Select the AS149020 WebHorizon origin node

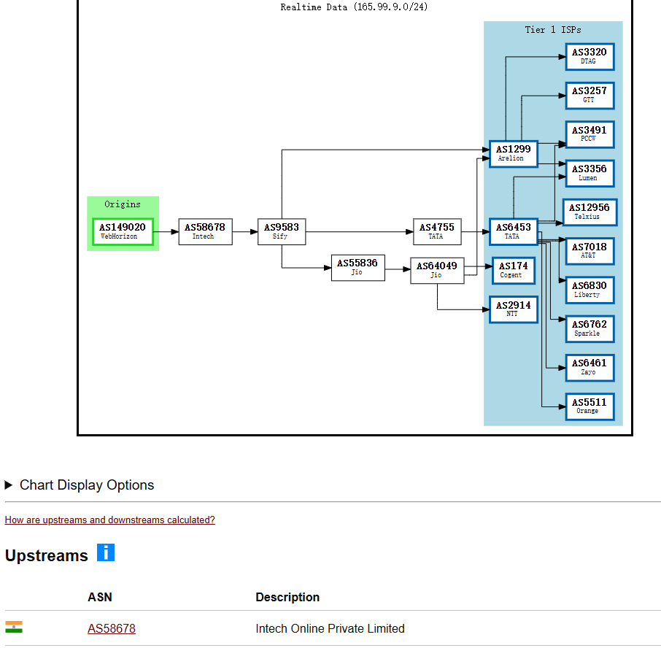123,231
